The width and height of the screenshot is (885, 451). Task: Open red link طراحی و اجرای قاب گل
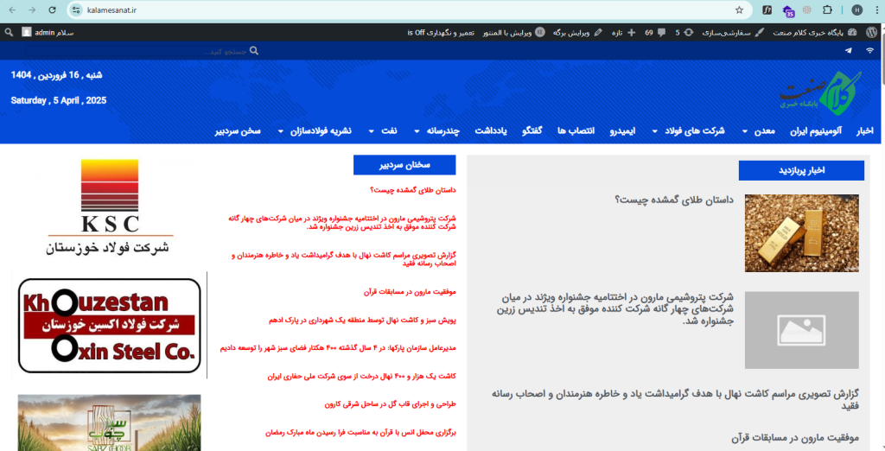(390, 404)
